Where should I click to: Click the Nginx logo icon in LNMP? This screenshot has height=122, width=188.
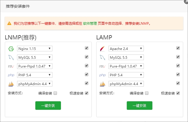pyautogui.click(x=11, y=49)
